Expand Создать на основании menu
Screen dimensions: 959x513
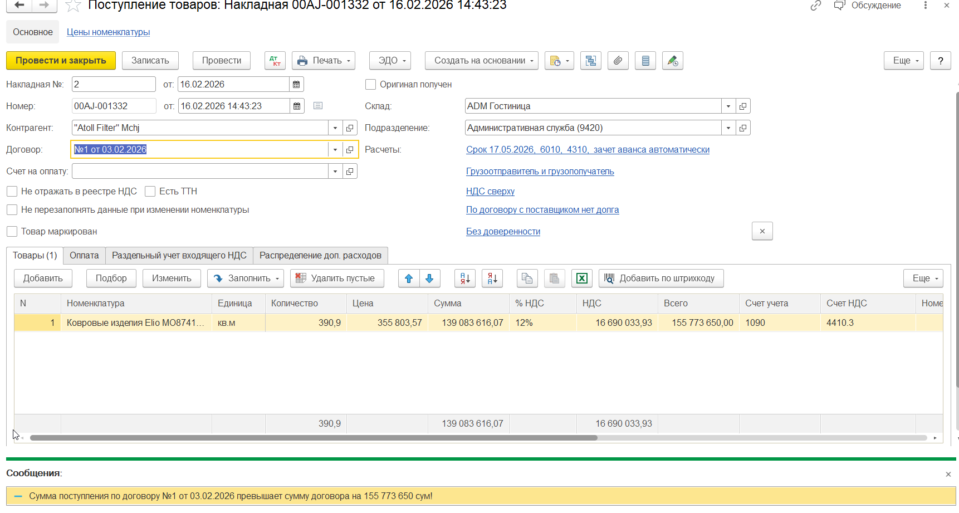tap(482, 61)
